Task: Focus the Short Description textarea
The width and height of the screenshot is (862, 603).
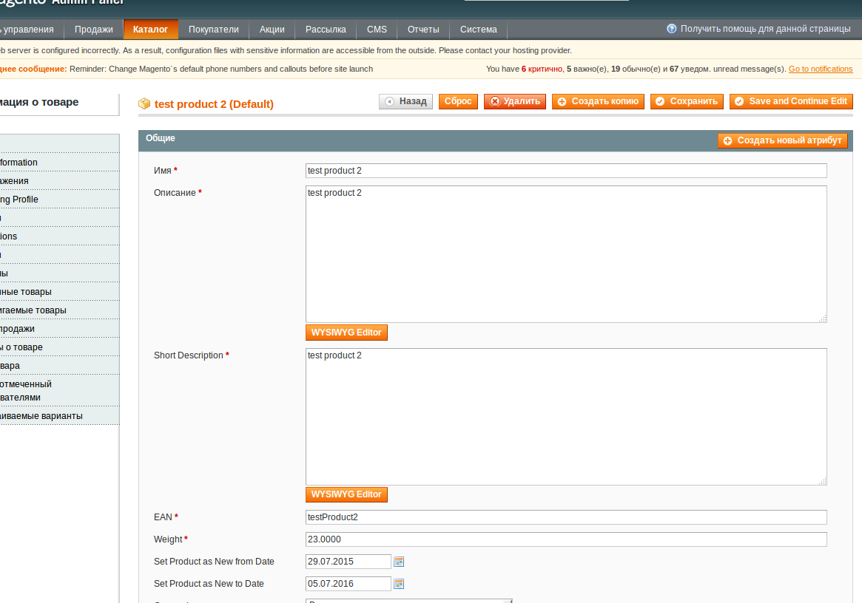Action: click(x=566, y=416)
